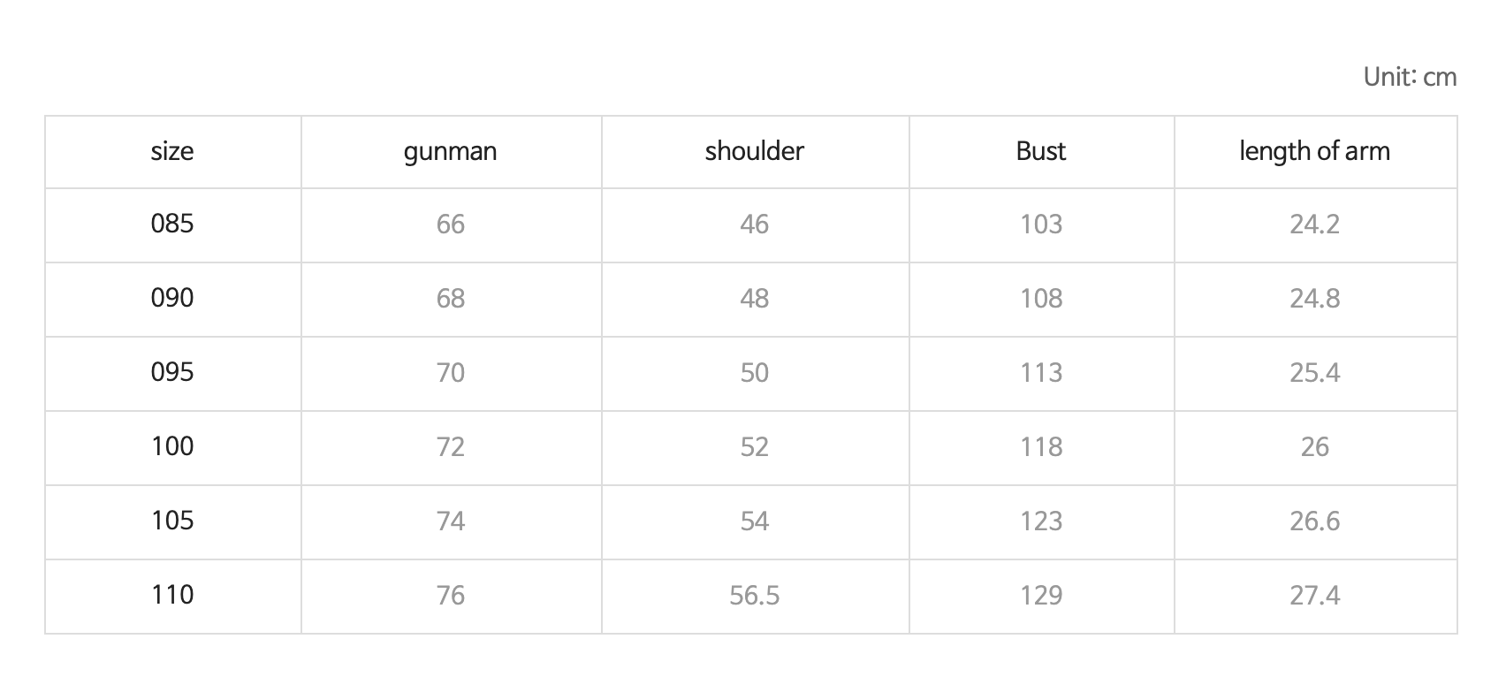Click gunman value 74 cell
The image size is (1506, 677).
[451, 521]
